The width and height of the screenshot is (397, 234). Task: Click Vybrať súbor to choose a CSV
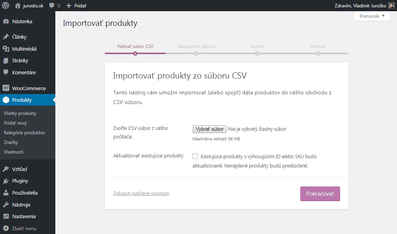209,129
